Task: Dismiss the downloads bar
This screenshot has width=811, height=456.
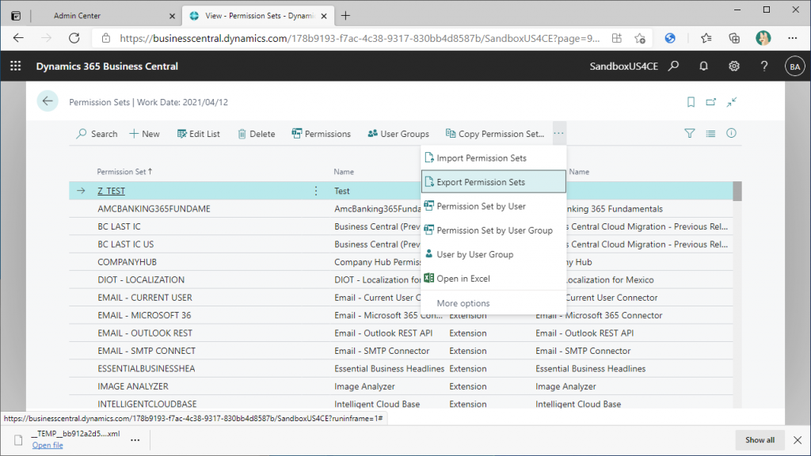Action: tap(798, 440)
